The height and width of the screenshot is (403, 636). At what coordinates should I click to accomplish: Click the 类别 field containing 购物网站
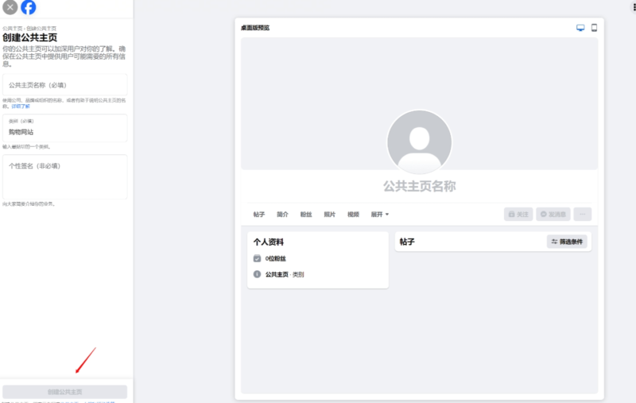tap(65, 128)
